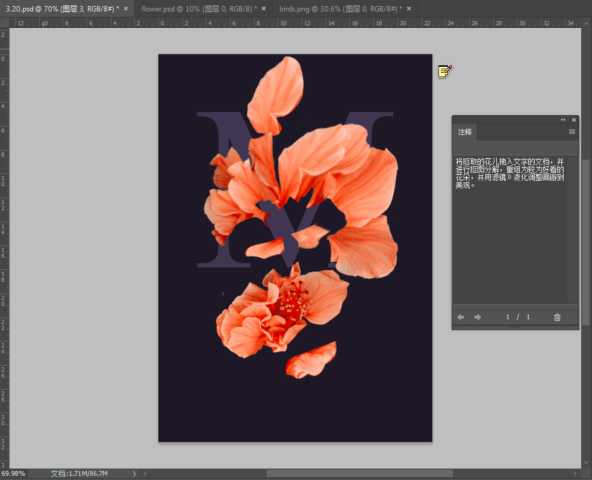Viewport: 592px width, 480px height.
Task: Click the zoom percentage field 69.98%
Action: tap(13, 474)
